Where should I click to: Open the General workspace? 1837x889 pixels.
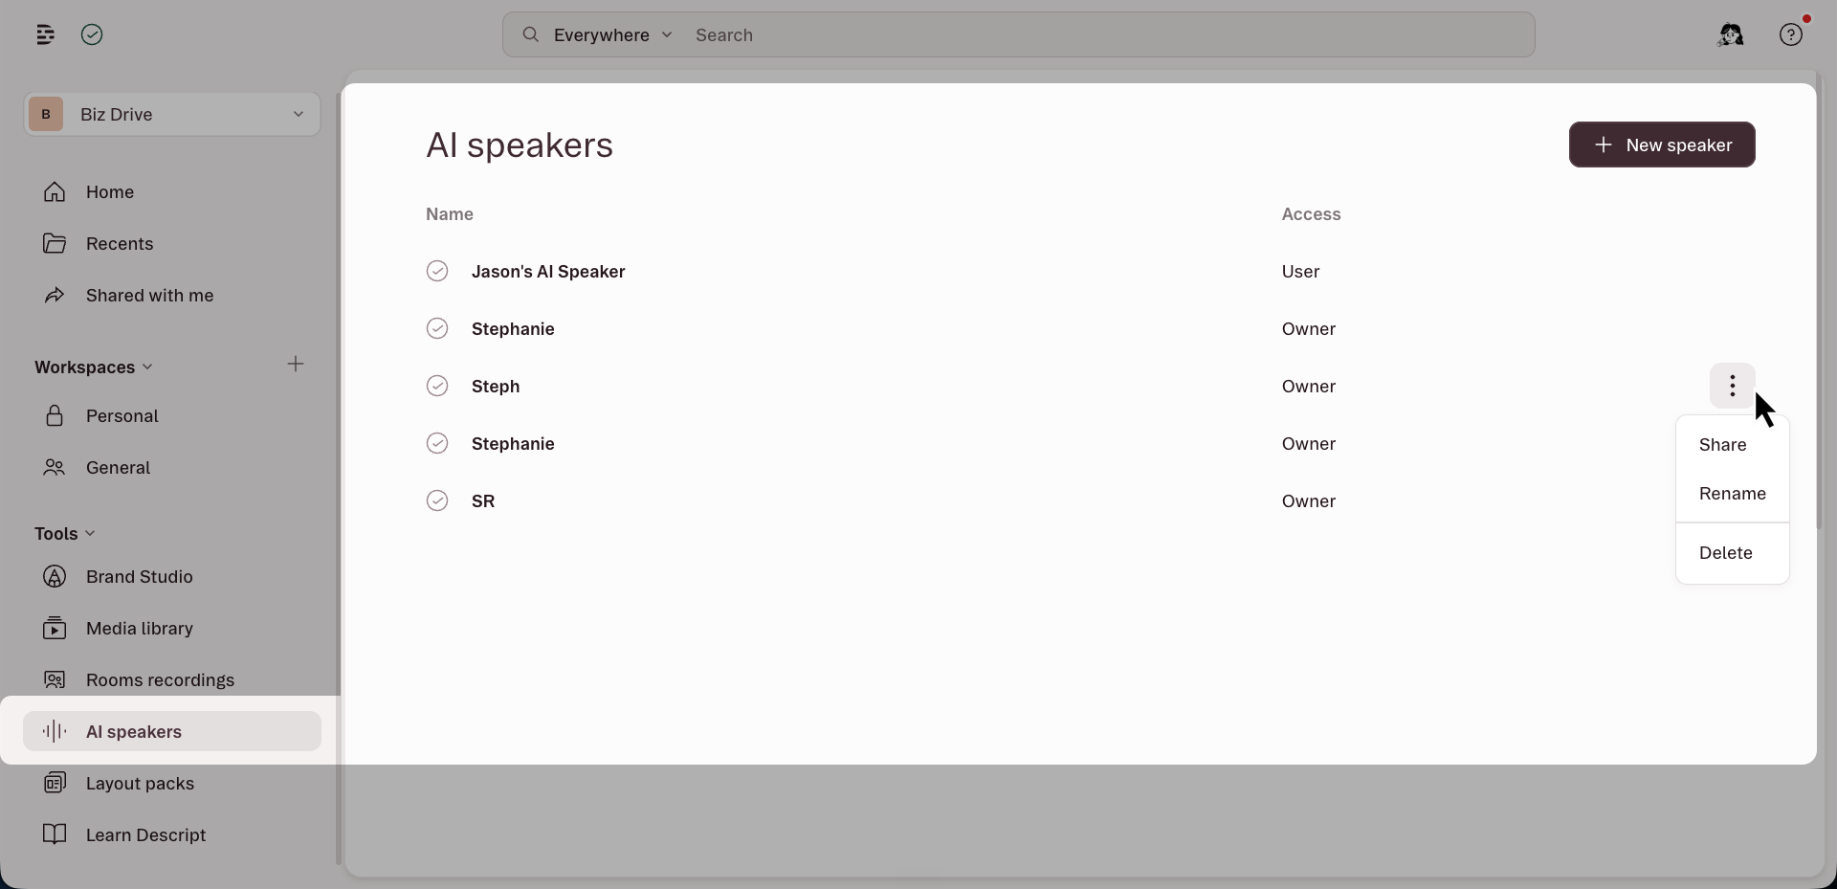click(172, 467)
